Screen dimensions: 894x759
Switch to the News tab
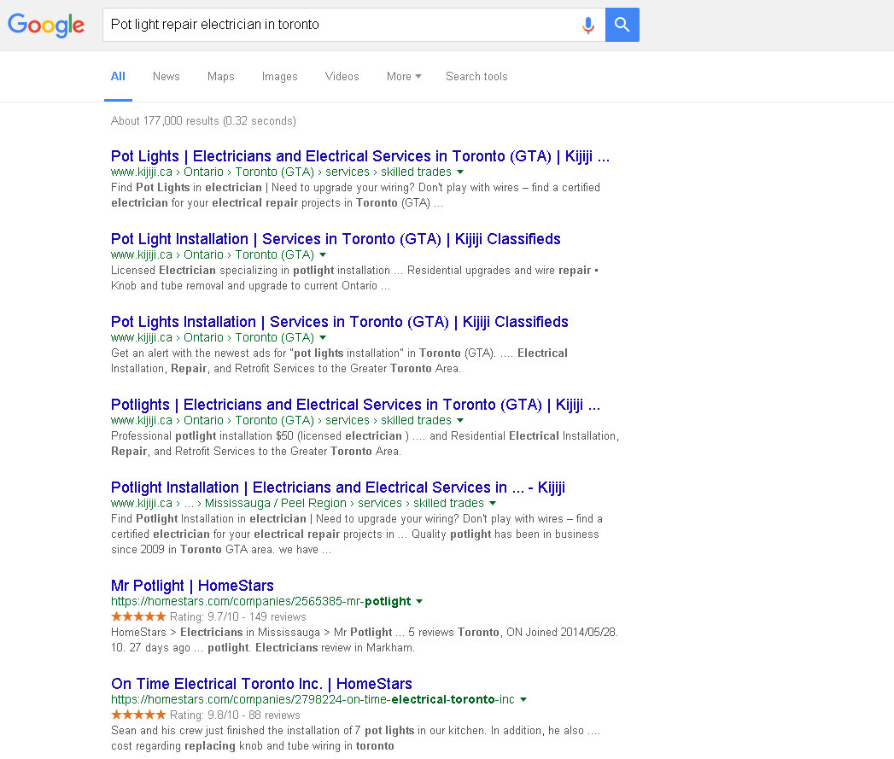click(166, 77)
